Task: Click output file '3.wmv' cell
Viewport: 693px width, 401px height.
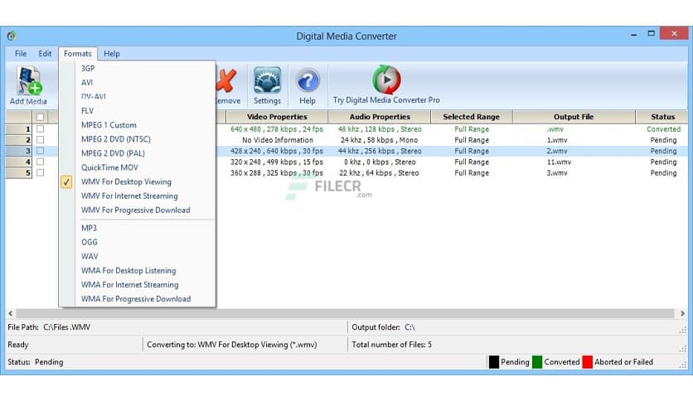Action: tap(557, 173)
